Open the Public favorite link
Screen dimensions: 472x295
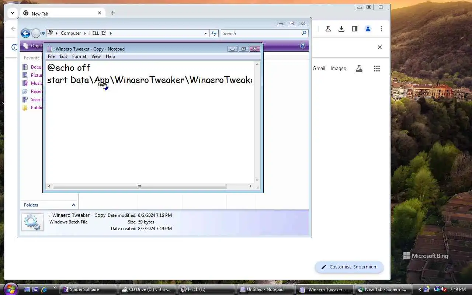click(x=32, y=108)
